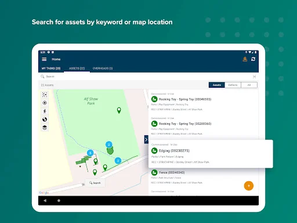Open the blue cluster marked 5
297x223 pixels.
pos(90,153)
